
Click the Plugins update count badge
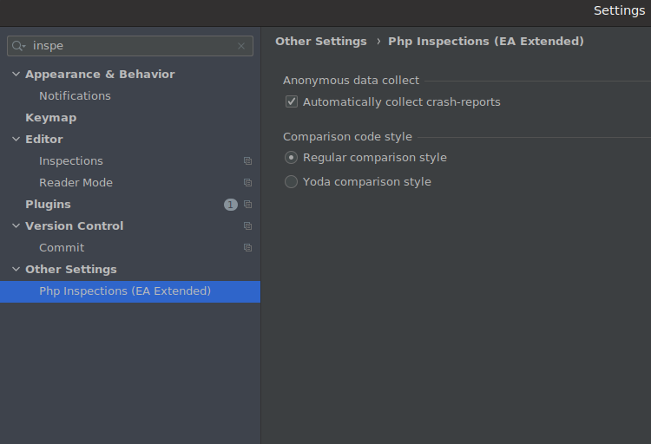pyautogui.click(x=230, y=205)
